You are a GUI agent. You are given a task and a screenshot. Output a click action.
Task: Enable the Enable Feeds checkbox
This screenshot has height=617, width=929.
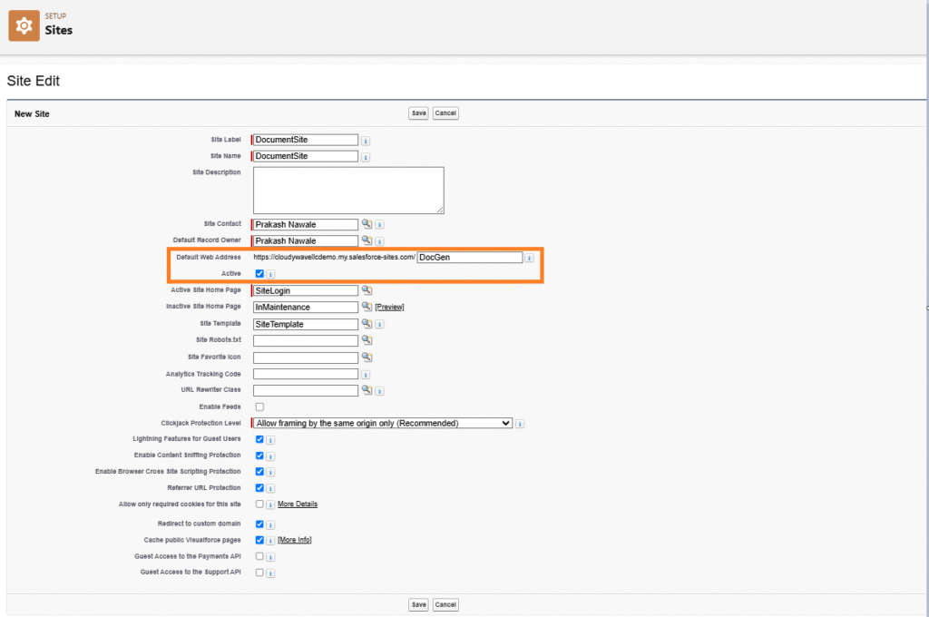pyautogui.click(x=259, y=406)
